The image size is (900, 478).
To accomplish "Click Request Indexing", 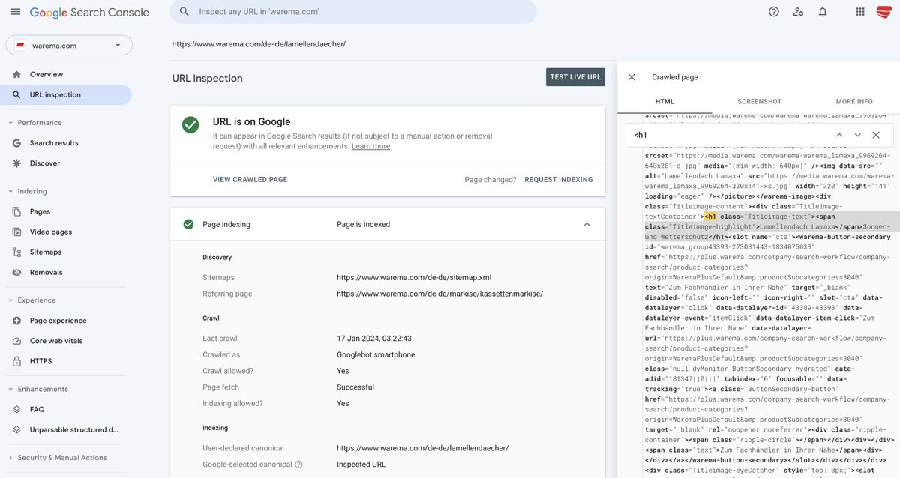I will pyautogui.click(x=559, y=180).
